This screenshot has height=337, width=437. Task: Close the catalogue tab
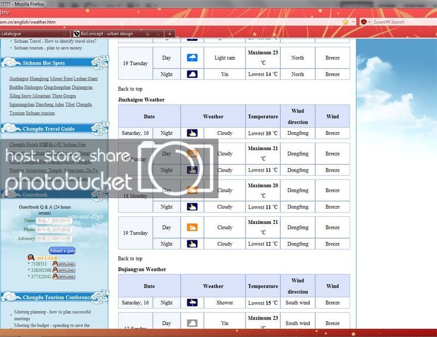coord(64,34)
